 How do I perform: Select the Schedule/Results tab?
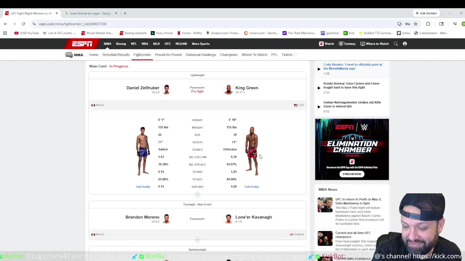coord(116,55)
